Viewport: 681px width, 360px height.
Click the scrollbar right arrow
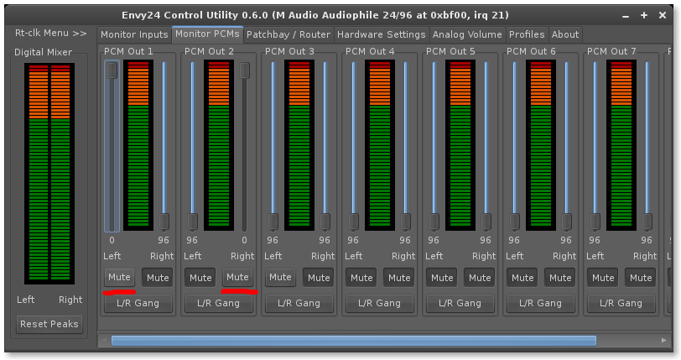663,341
